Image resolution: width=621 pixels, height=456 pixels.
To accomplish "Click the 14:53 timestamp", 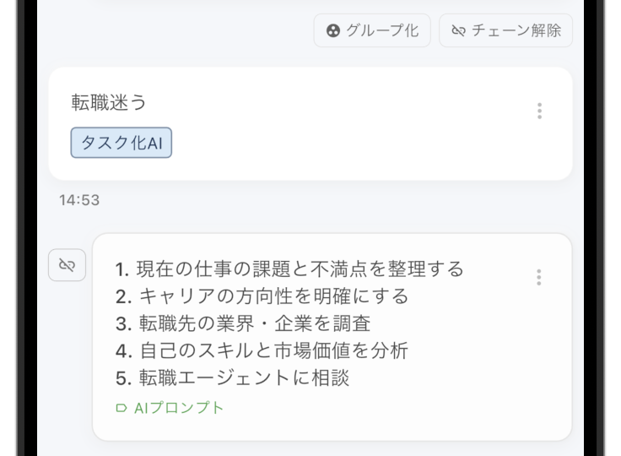I will tap(79, 200).
